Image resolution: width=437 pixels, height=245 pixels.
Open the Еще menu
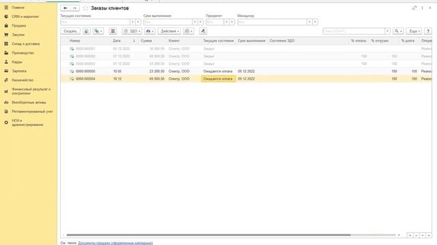(x=414, y=31)
